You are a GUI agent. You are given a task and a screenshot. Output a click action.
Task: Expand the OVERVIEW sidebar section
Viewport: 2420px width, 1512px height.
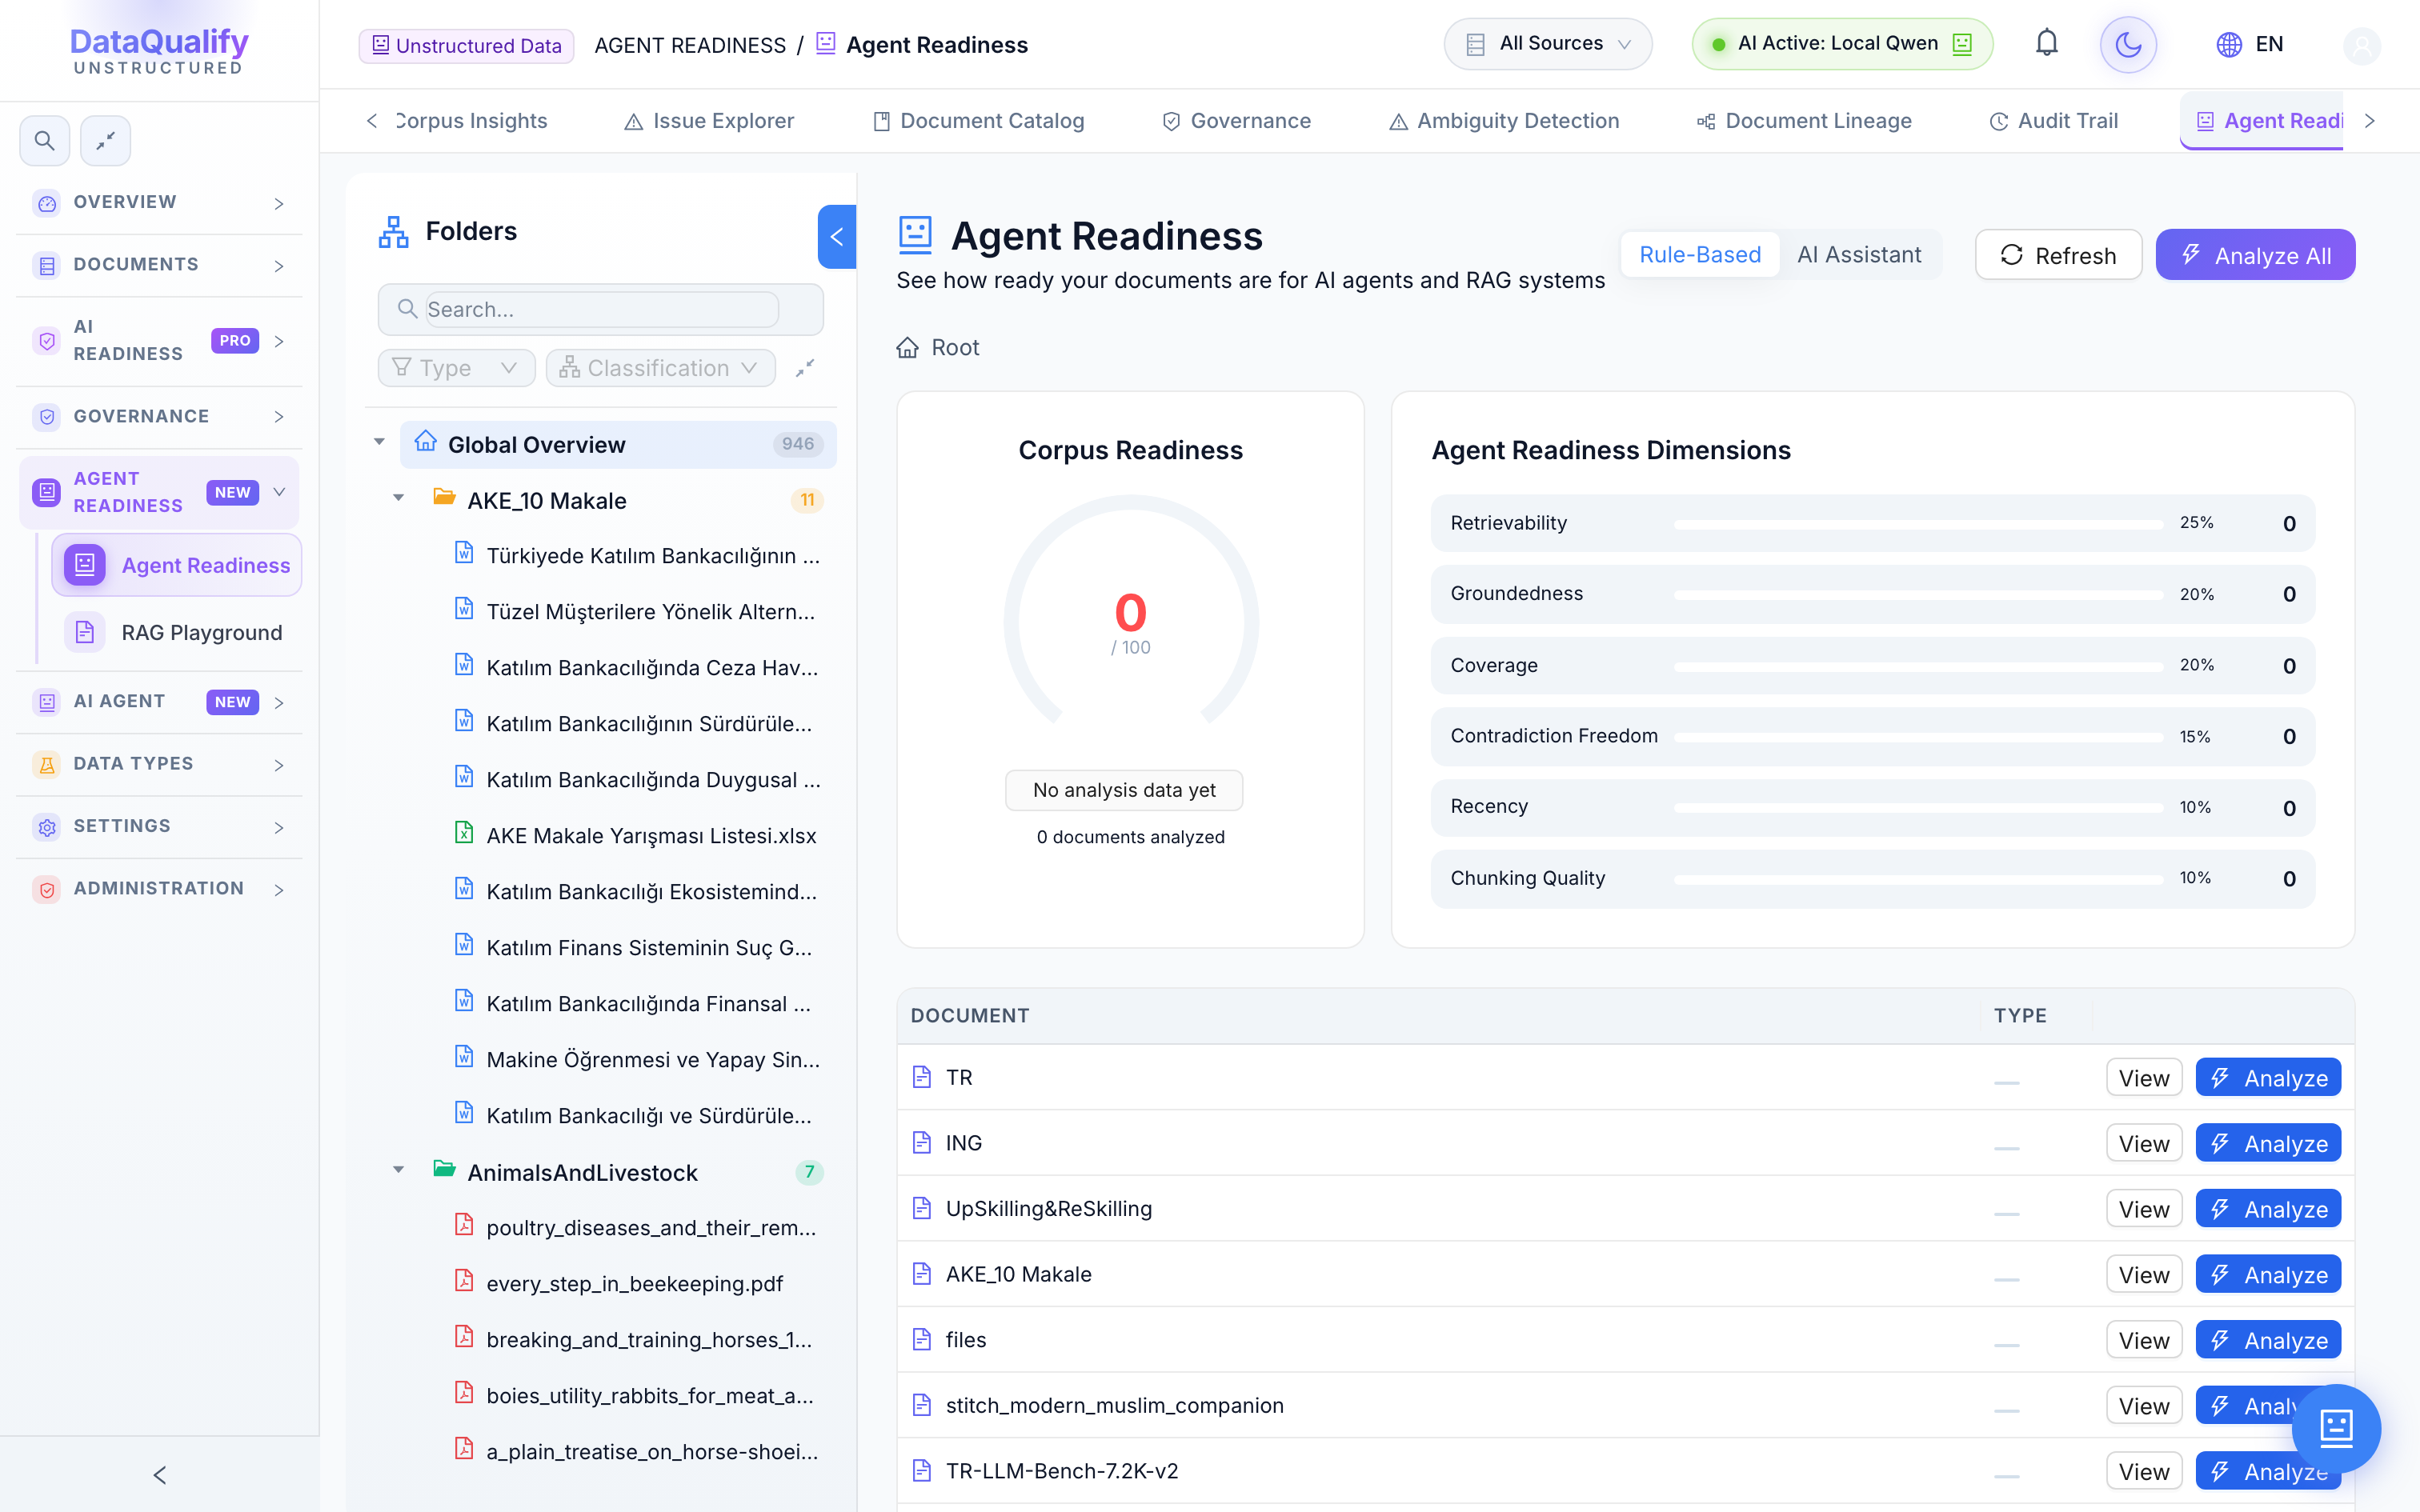(159, 203)
